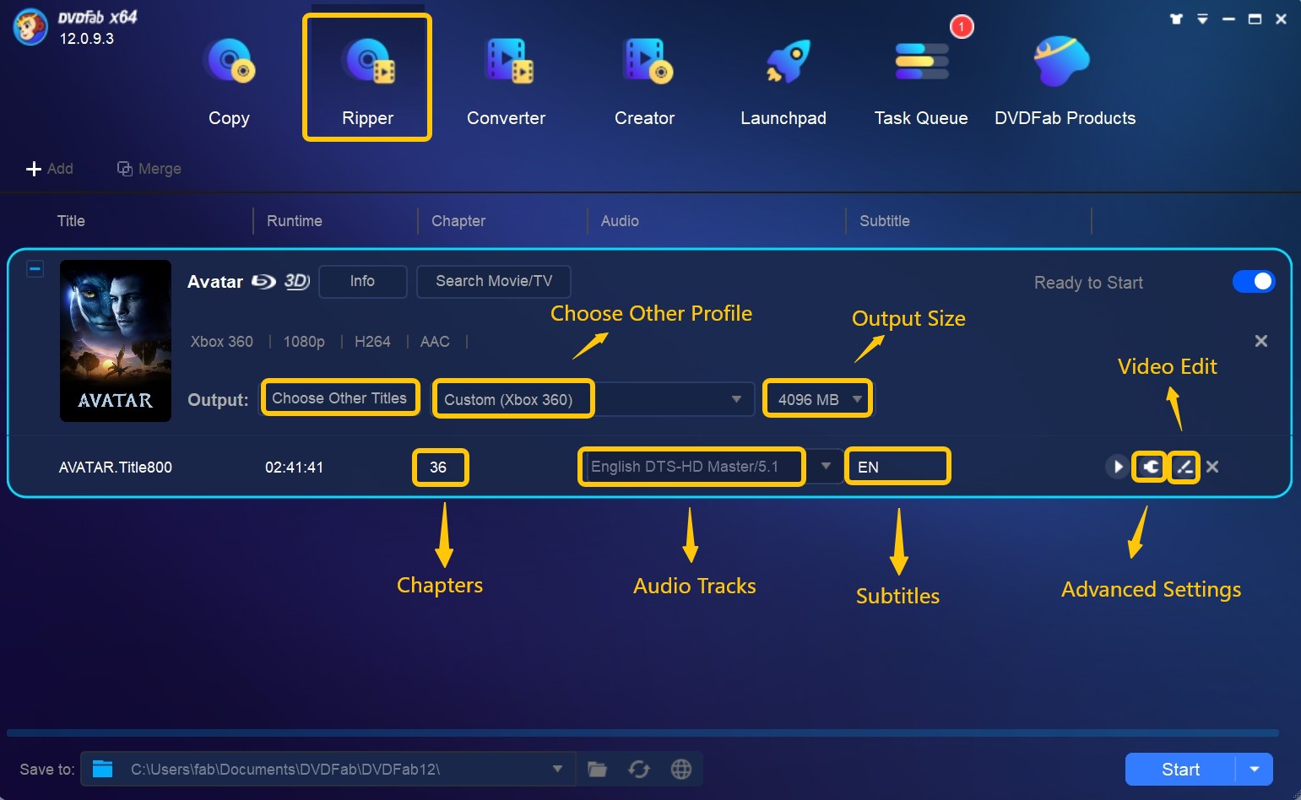Open the Launchpad rocket icon
This screenshot has width=1301, height=800.
click(x=787, y=62)
